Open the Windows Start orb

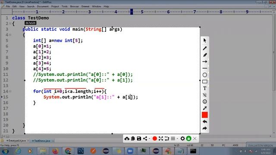pyautogui.click(x=5, y=151)
